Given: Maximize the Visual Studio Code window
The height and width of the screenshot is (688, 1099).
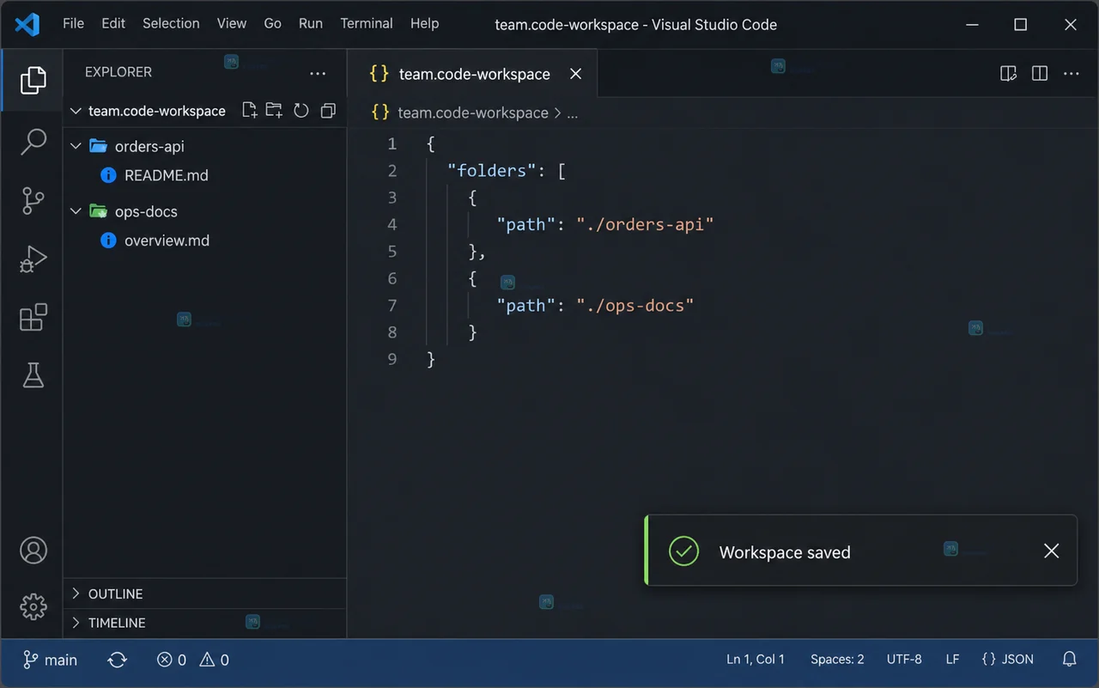Looking at the screenshot, I should [1020, 24].
